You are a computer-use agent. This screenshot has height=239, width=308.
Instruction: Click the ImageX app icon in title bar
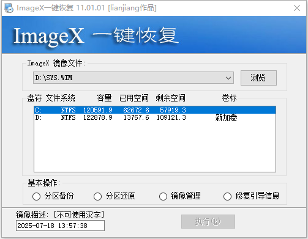9,8
